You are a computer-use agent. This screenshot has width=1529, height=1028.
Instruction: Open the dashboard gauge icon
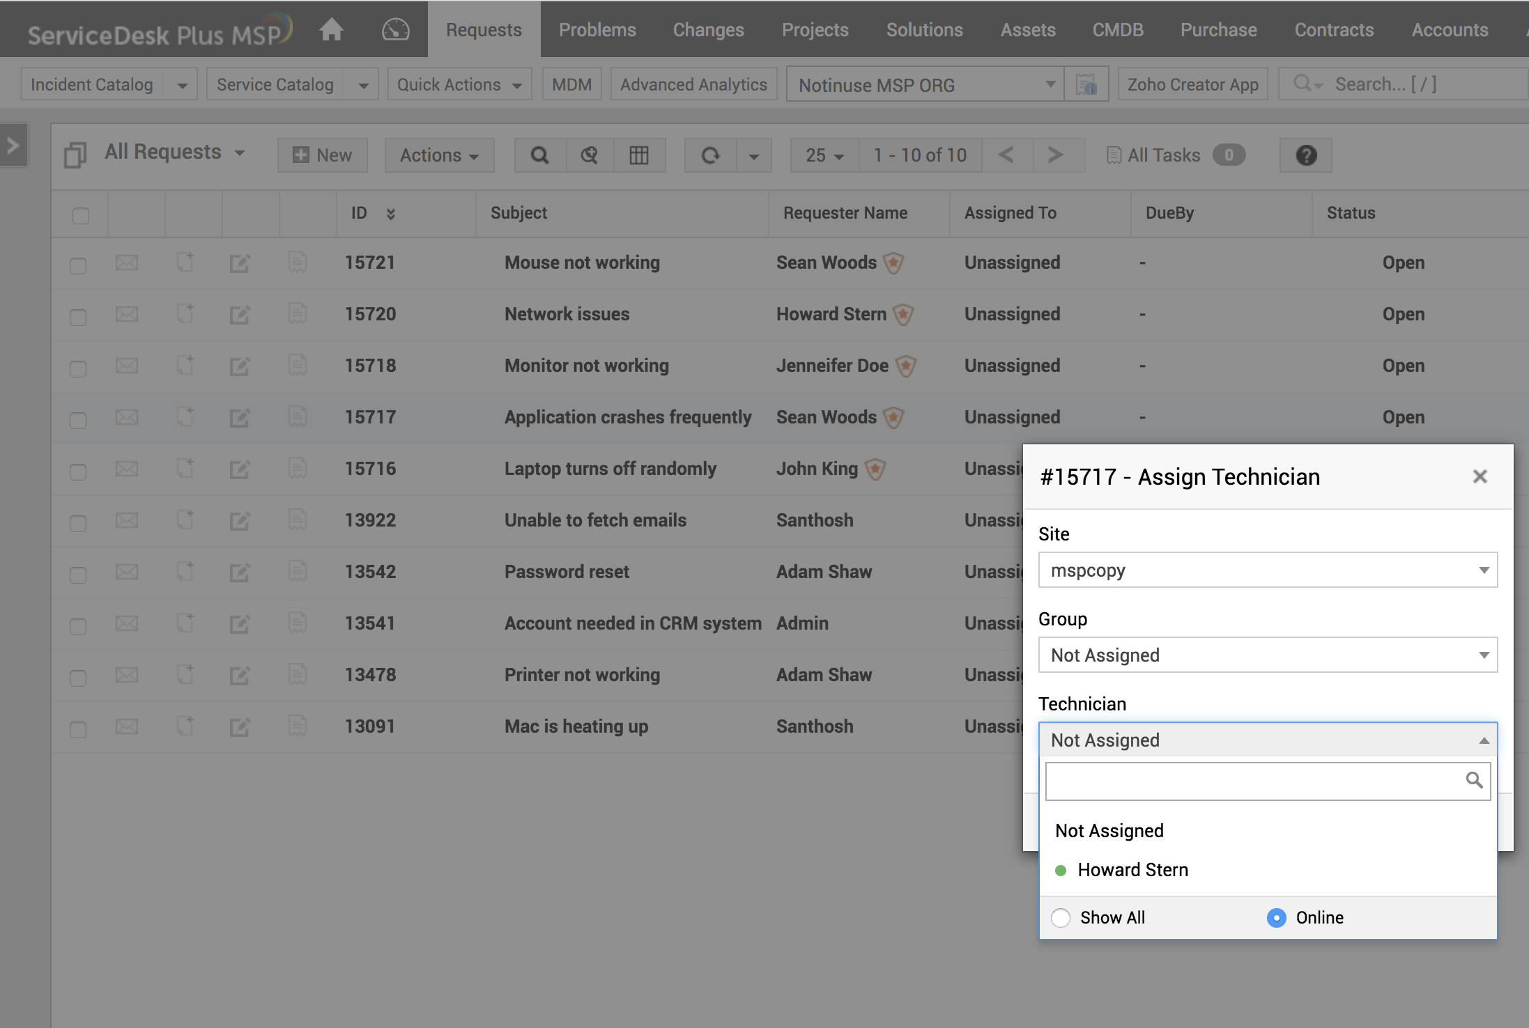point(395,30)
